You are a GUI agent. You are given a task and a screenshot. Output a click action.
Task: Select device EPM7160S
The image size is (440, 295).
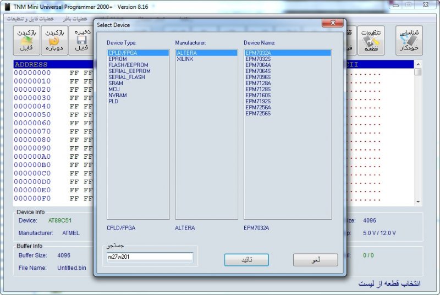pyautogui.click(x=258, y=95)
